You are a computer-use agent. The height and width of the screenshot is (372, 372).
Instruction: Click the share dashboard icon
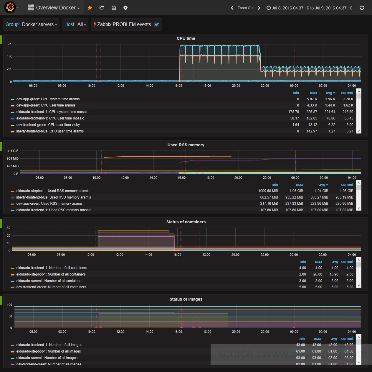pos(102,8)
